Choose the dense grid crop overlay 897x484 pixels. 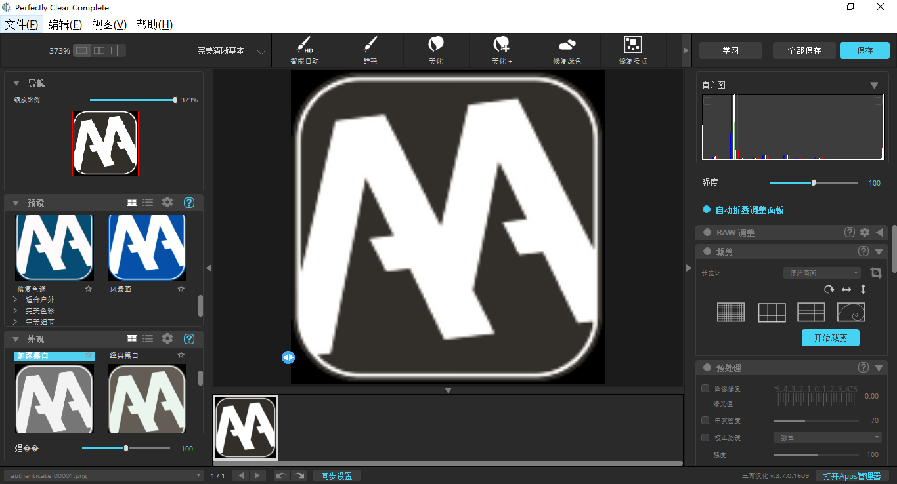(731, 312)
